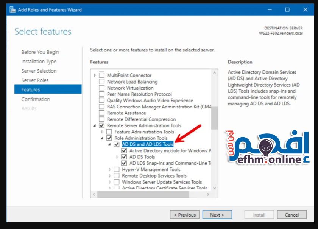Tick the Remote Assistance checkbox
318x229 pixels.
[x=101, y=113]
